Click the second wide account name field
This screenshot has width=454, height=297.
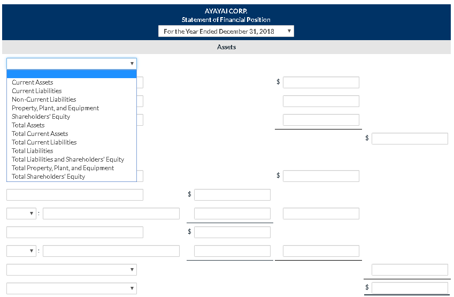(x=75, y=232)
